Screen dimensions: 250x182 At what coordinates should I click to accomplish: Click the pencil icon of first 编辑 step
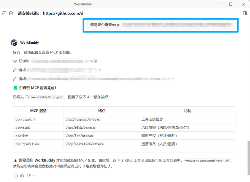(15, 70)
